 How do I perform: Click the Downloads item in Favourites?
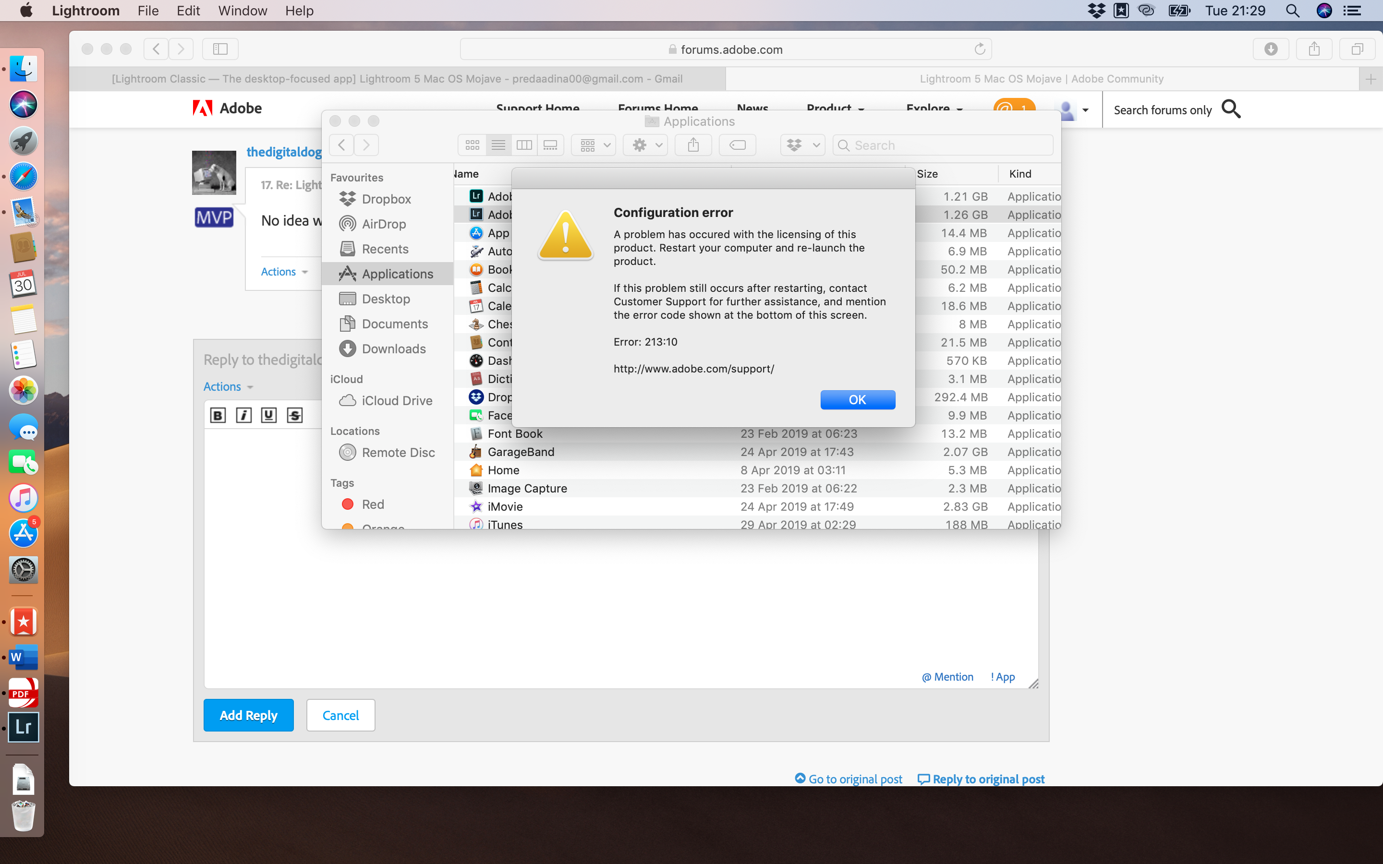click(x=394, y=348)
